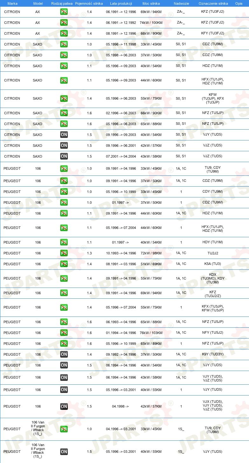This screenshot has height=463, width=249.
Task: Click the diesel ON icon in the K9Y (TUD3Y) row
Action: coord(64,355)
